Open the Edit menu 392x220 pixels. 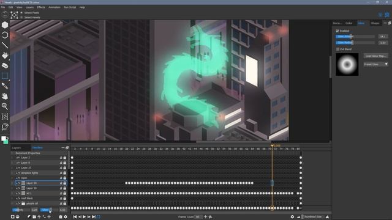point(10,7)
